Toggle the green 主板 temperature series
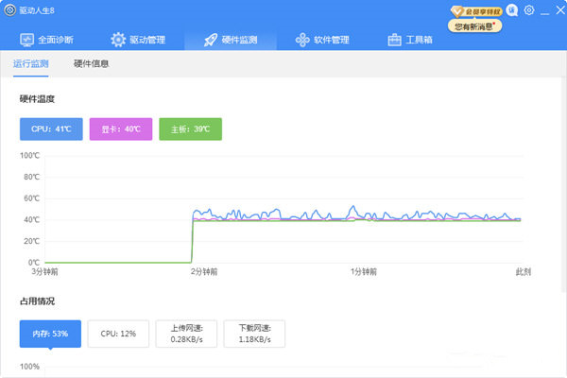Screen dimensions: 567x378 (x=190, y=129)
